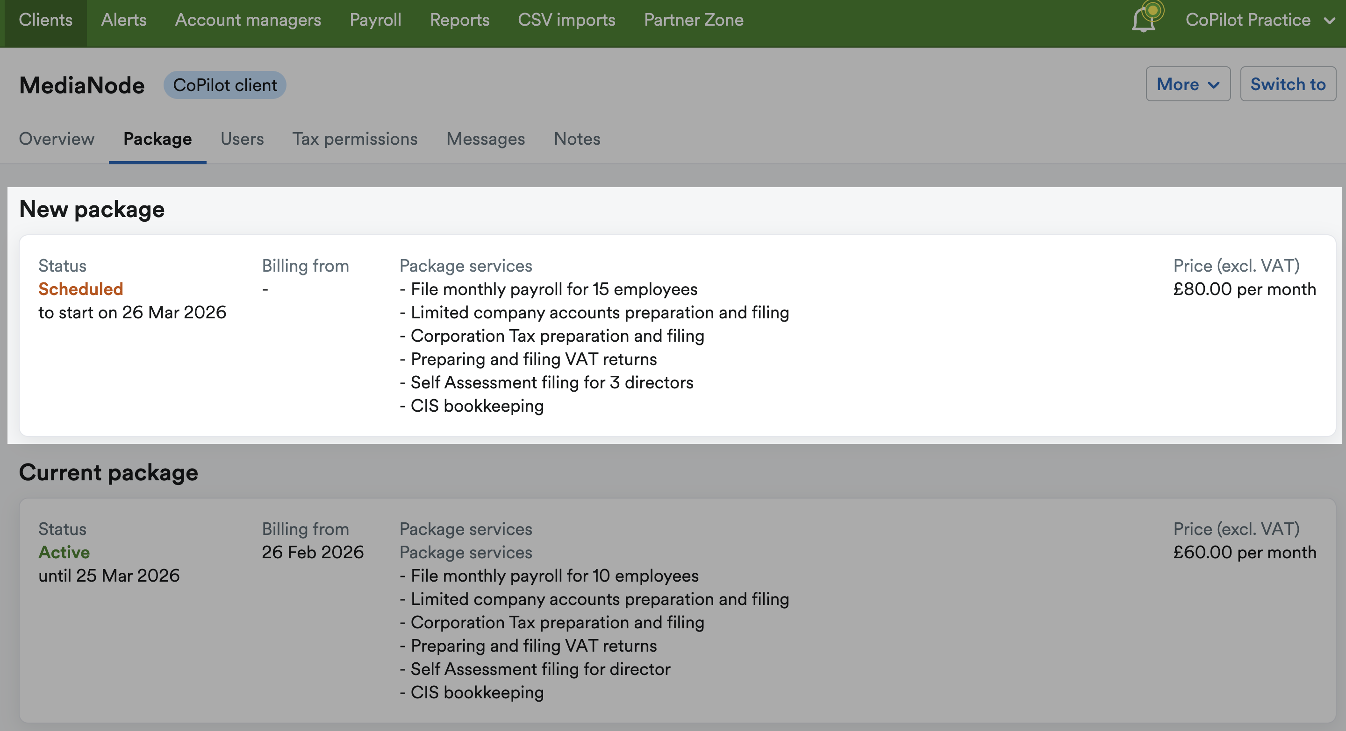Click Corporation Tax preparation in new package
The width and height of the screenshot is (1346, 731).
tap(557, 336)
